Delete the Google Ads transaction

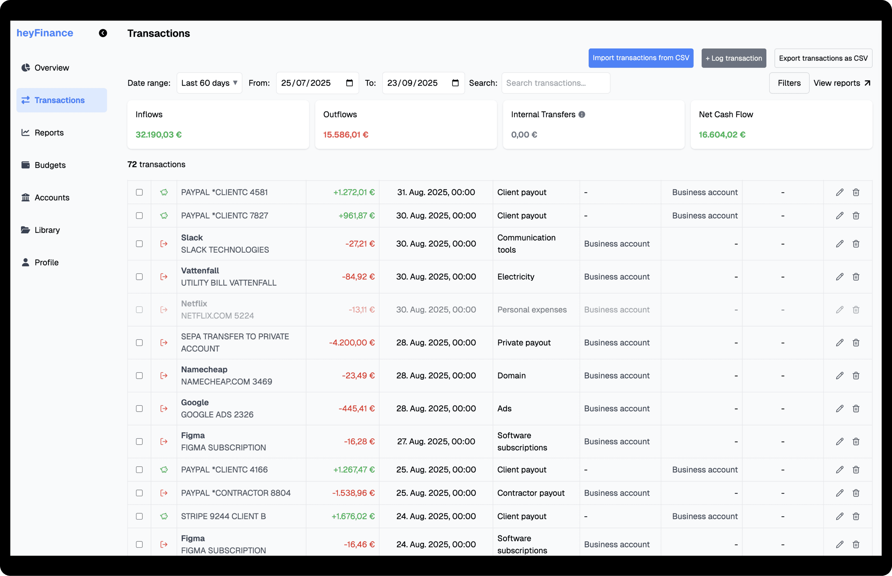pyautogui.click(x=856, y=408)
